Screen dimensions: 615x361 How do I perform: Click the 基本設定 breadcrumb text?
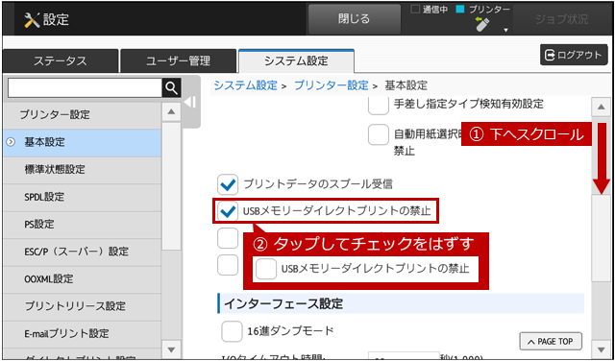[x=406, y=85]
